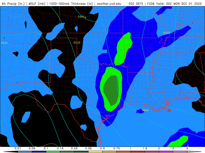Click the 'MSLP (mb)' header label
Image resolution: width=205 pixels, height=153 pixels.
pyautogui.click(x=37, y=4)
